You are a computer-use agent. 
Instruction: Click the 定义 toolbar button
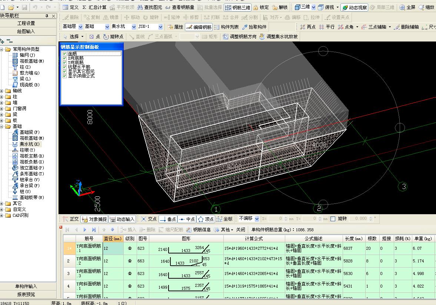tap(71, 7)
